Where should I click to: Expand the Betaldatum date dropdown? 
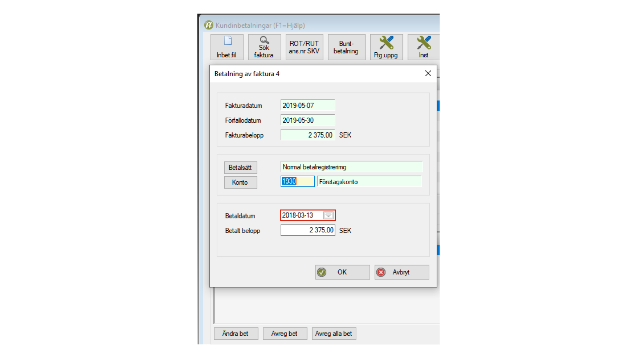click(328, 215)
